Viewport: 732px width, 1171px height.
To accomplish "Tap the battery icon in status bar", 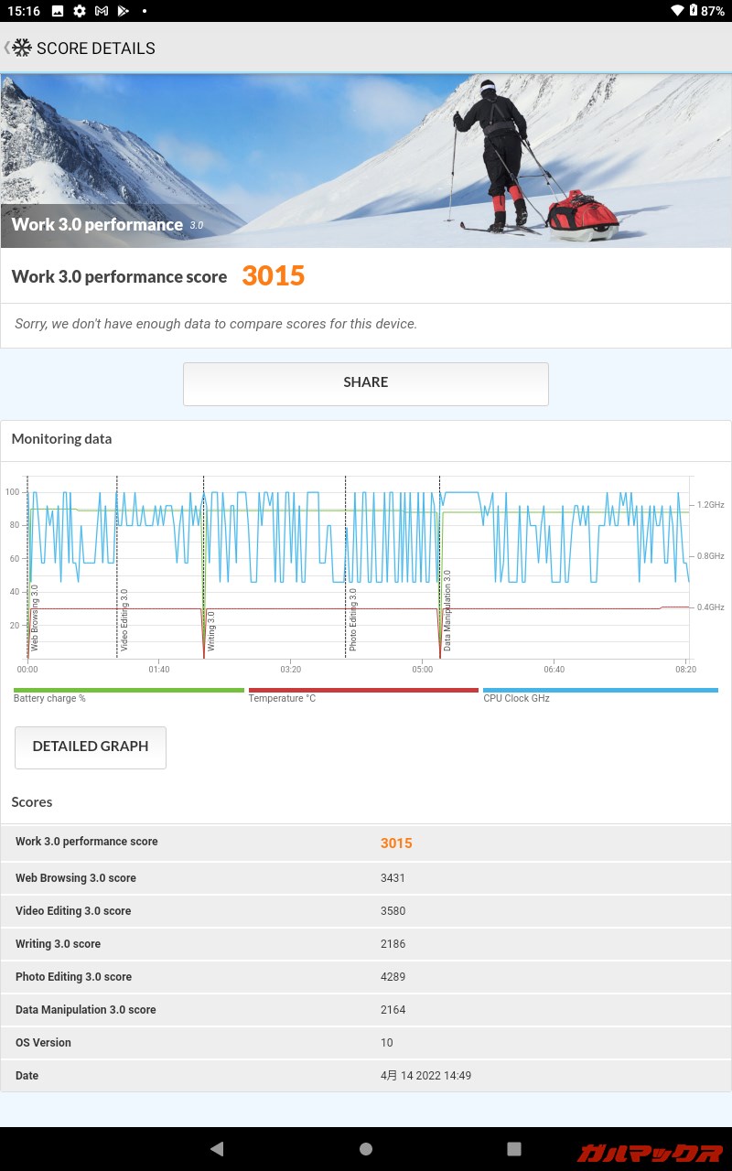I will pyautogui.click(x=694, y=11).
